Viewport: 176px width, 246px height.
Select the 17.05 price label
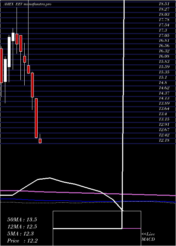point(164,35)
